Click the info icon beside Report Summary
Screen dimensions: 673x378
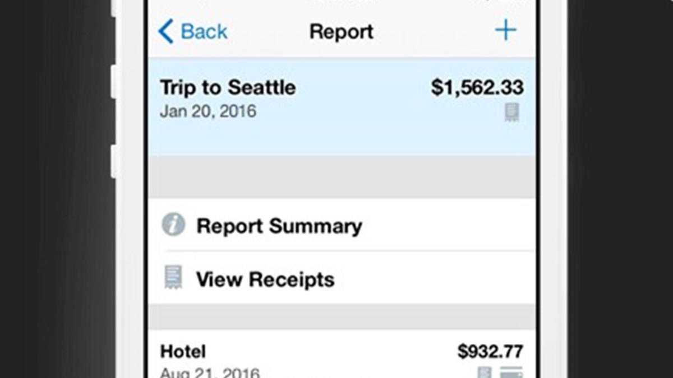click(173, 225)
